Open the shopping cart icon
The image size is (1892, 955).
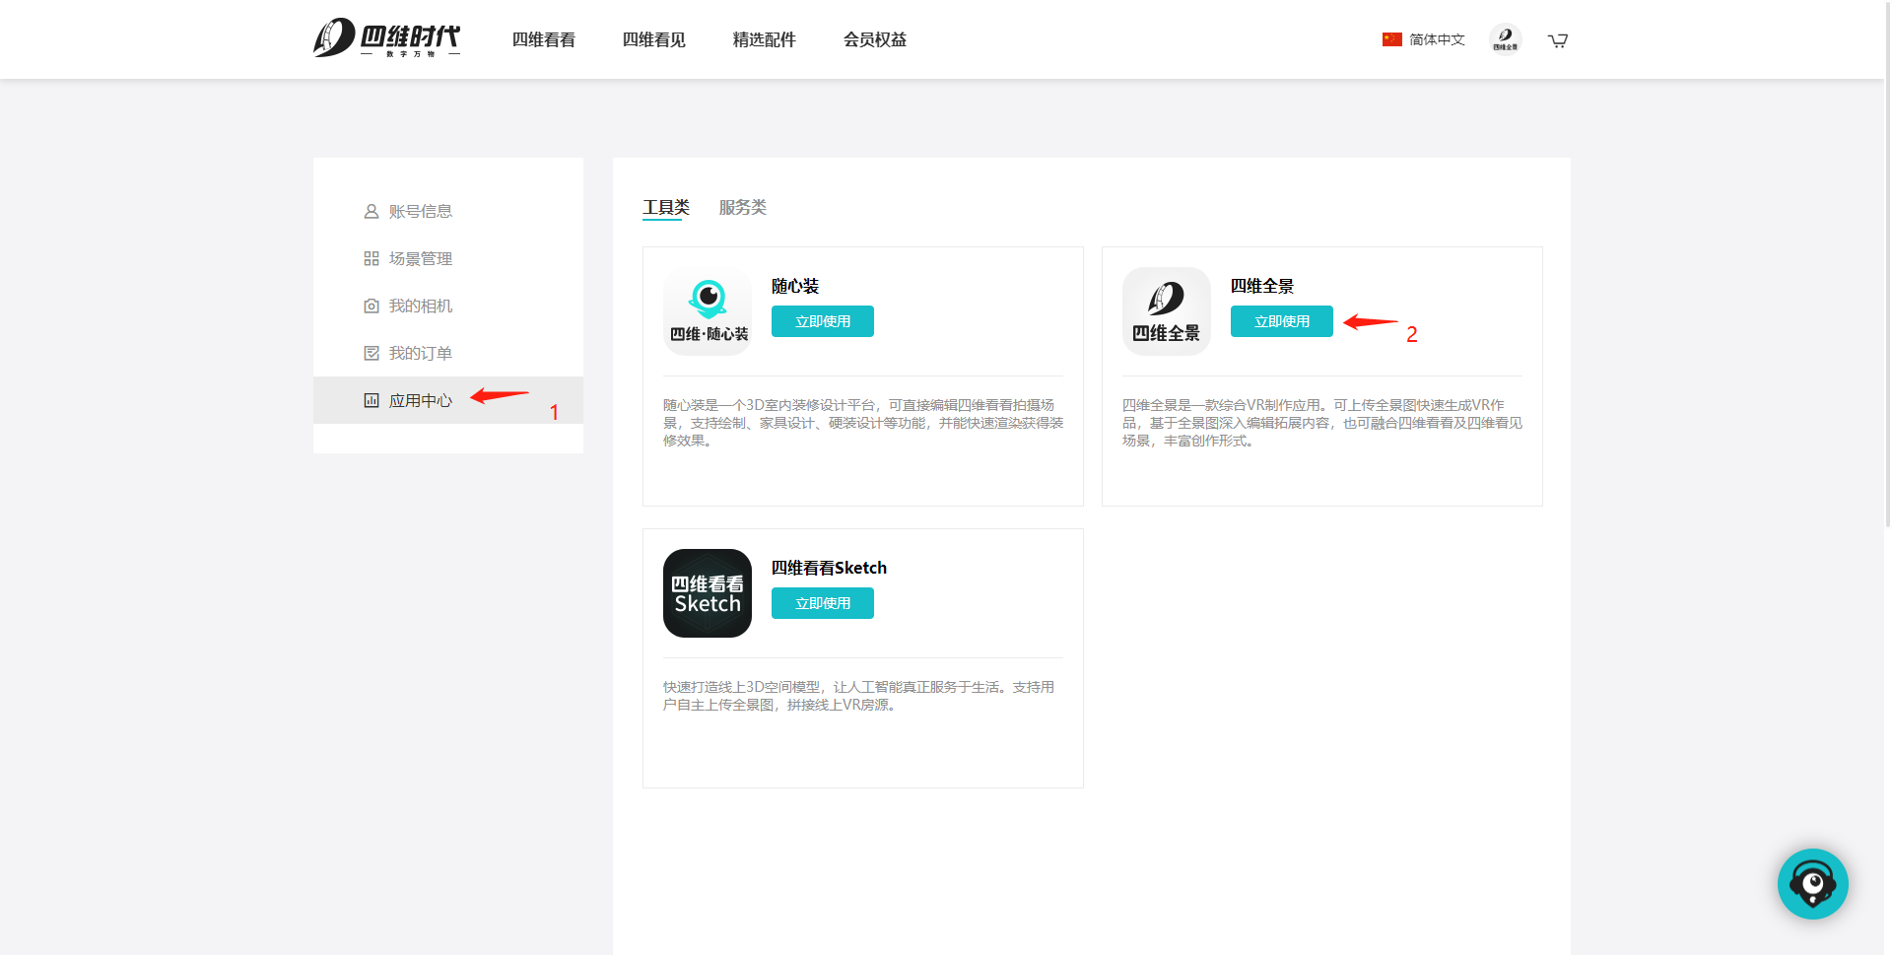pyautogui.click(x=1557, y=40)
